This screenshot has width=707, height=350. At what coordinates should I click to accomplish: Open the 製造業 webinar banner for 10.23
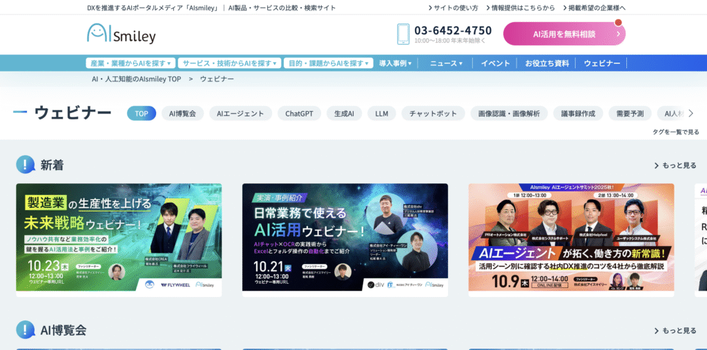pos(119,240)
